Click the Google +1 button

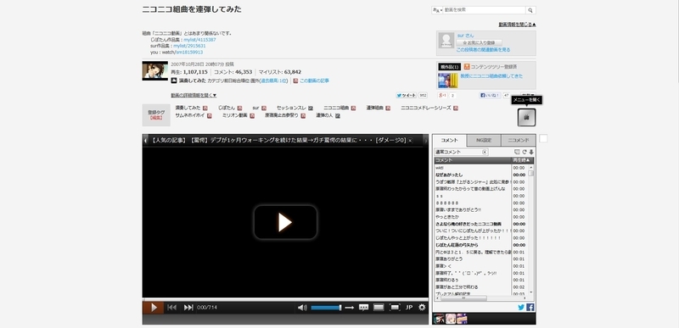pyautogui.click(x=442, y=96)
